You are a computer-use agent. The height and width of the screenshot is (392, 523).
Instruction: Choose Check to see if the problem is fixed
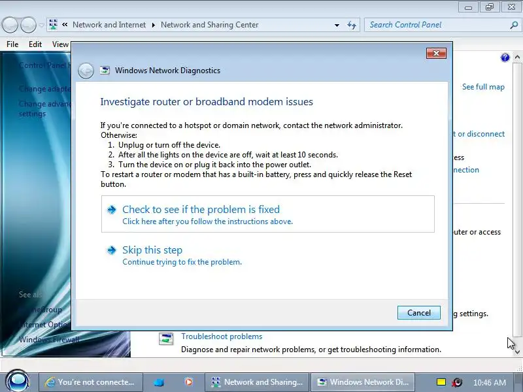(268, 214)
